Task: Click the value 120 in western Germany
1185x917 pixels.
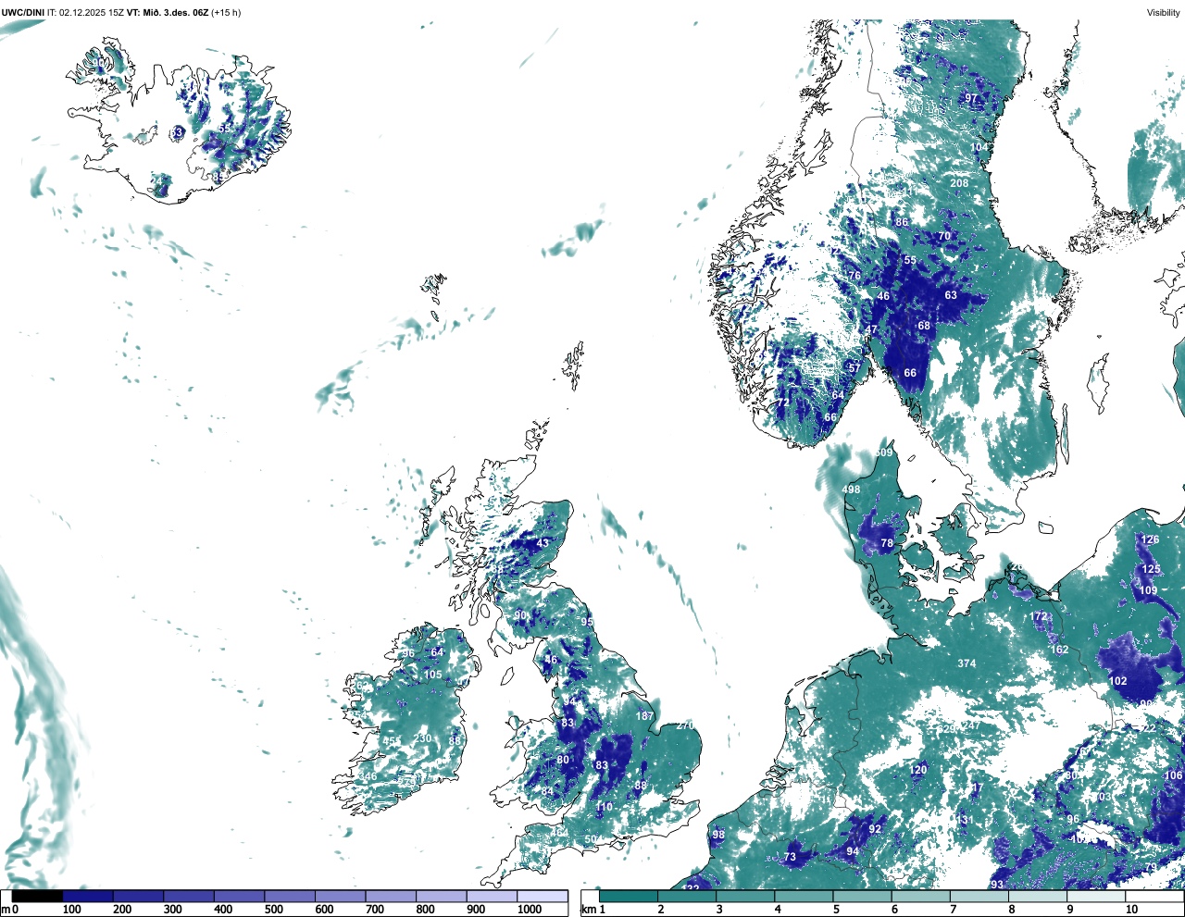Action: click(x=918, y=770)
